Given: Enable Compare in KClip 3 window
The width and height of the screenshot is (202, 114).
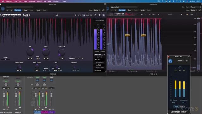Looking at the screenshot, I should click(18, 10).
